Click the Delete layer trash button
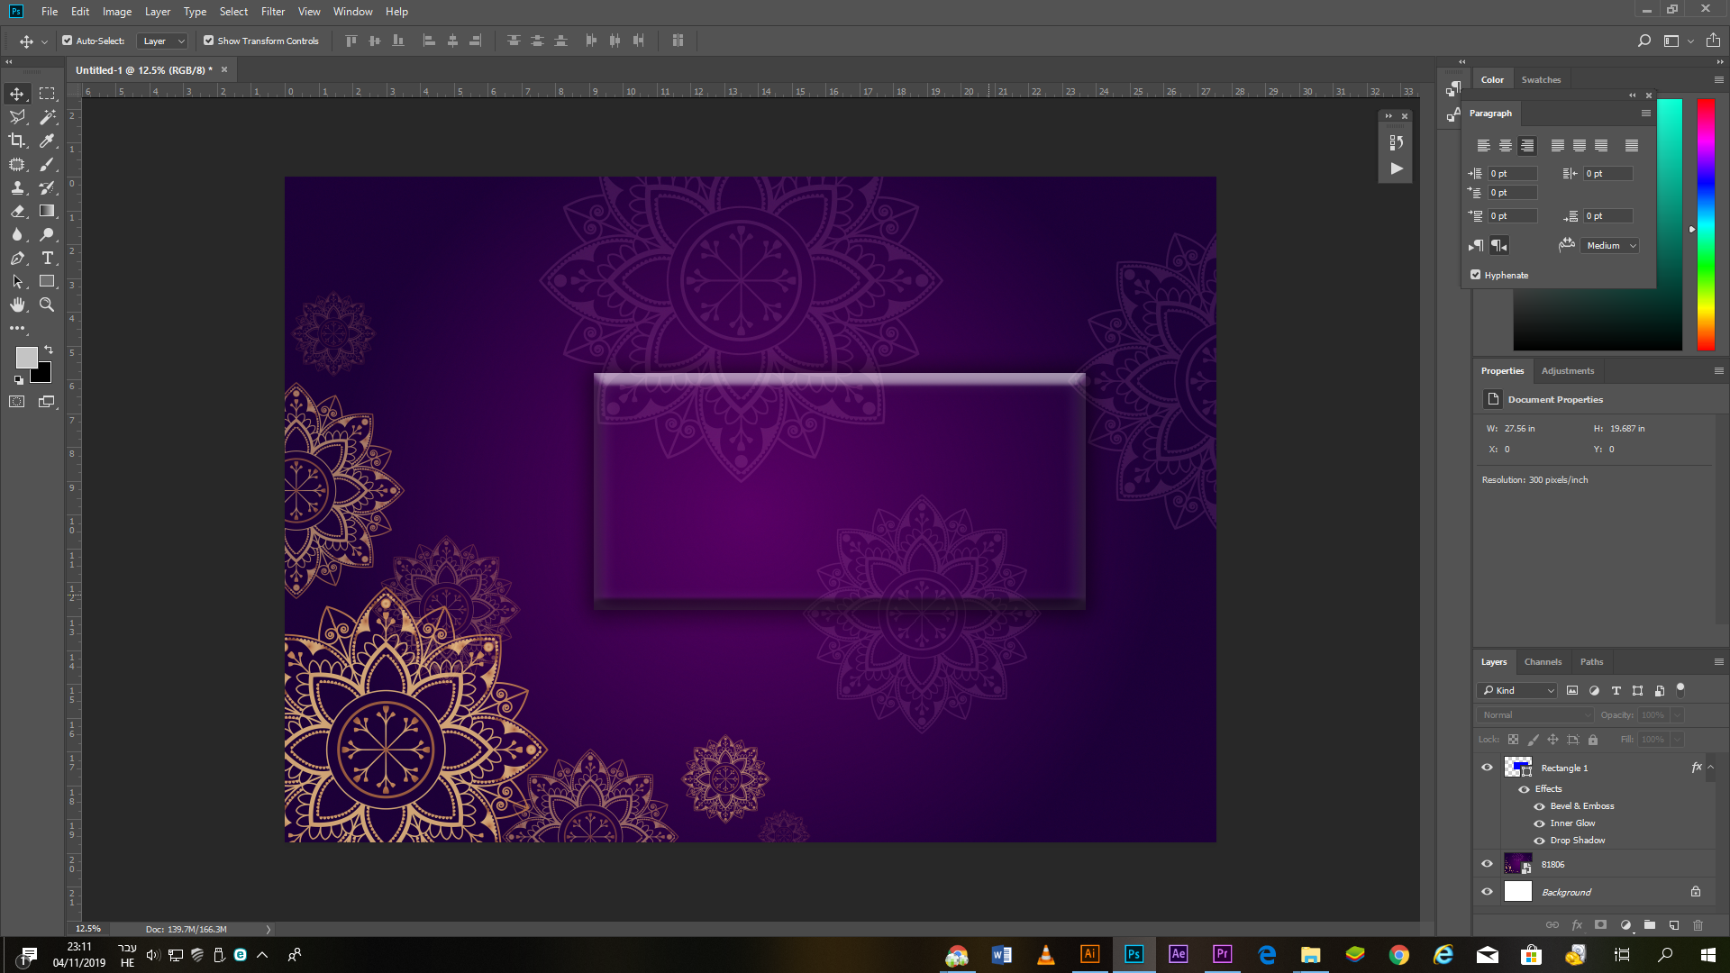The width and height of the screenshot is (1730, 973). click(1698, 925)
